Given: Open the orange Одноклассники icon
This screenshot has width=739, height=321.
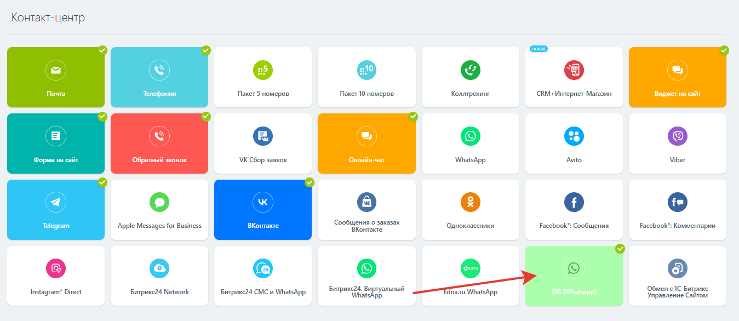Looking at the screenshot, I should 470,203.
